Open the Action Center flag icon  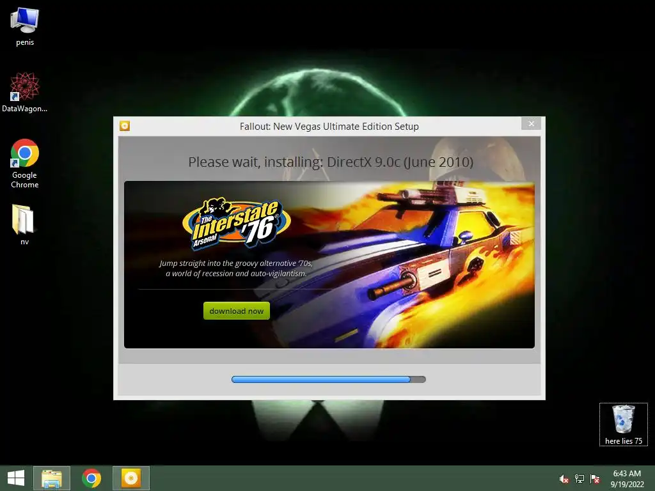pos(595,479)
